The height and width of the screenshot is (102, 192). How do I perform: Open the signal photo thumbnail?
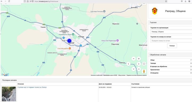[x=9, y=94]
